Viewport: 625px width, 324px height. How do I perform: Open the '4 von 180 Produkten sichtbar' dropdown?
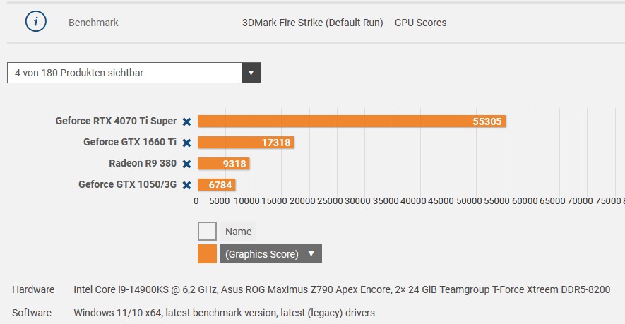[134, 73]
